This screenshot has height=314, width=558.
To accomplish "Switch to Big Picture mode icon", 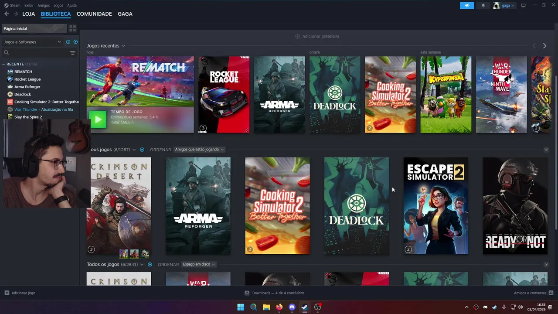I will click(523, 5).
